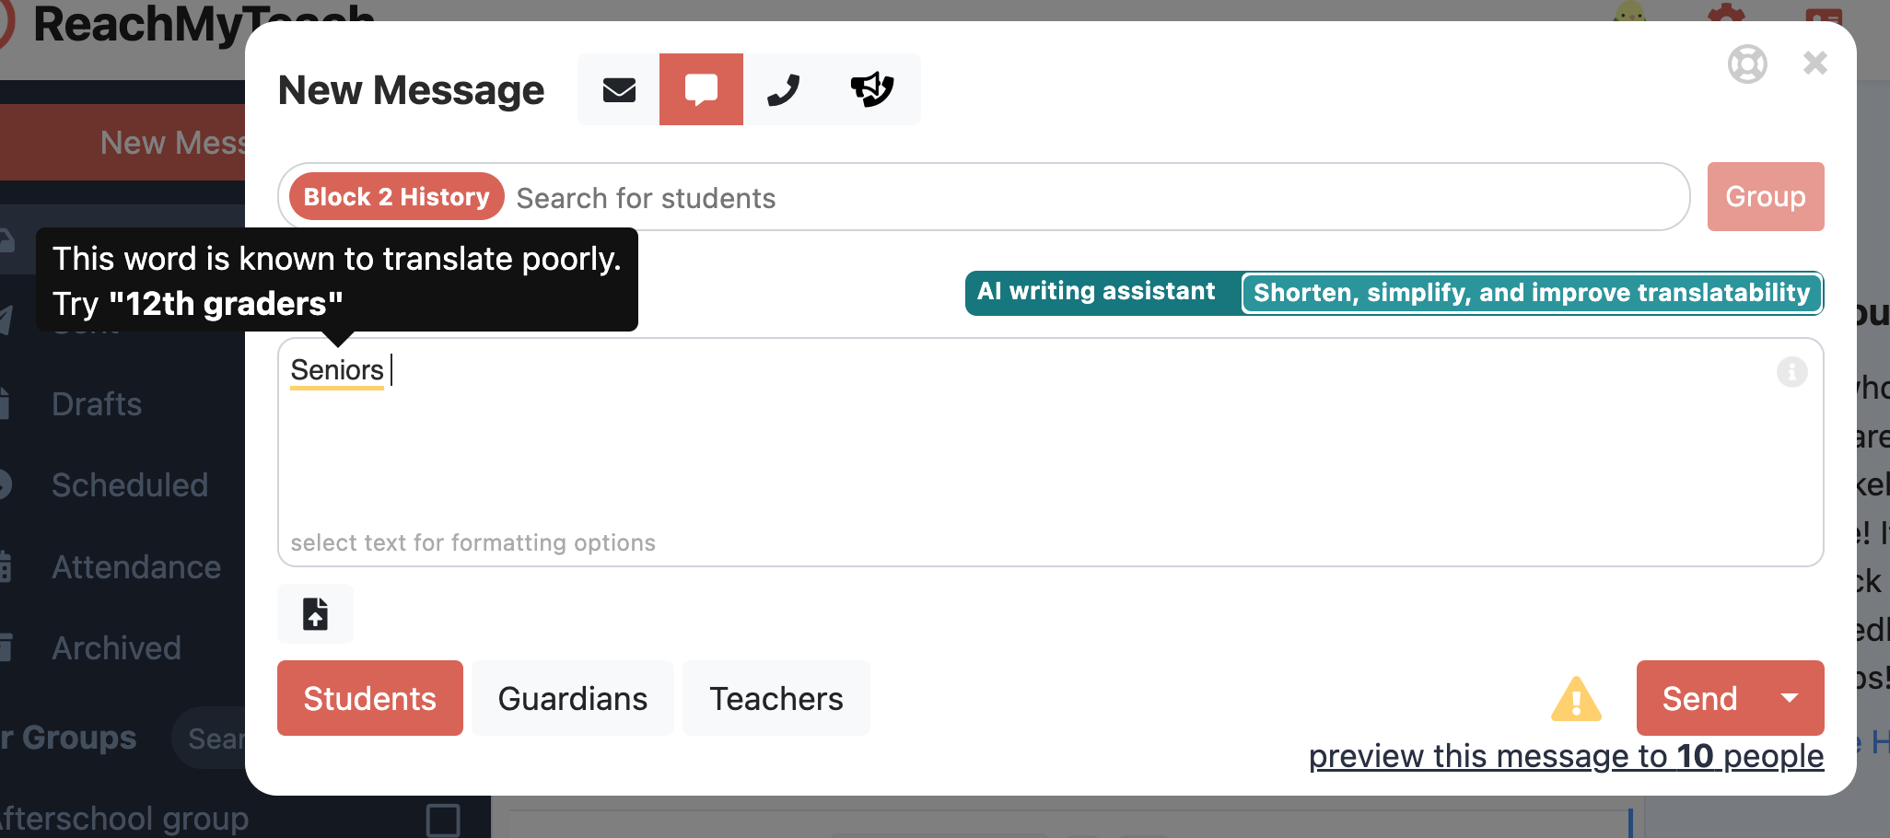
Task: Open preview this message to 10 people link
Action: (1565, 756)
